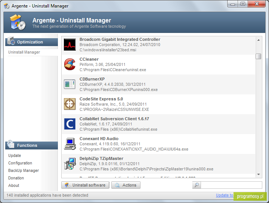Open the About entry
Image resolution: width=269 pixels, height=203 pixels.
click(x=14, y=185)
